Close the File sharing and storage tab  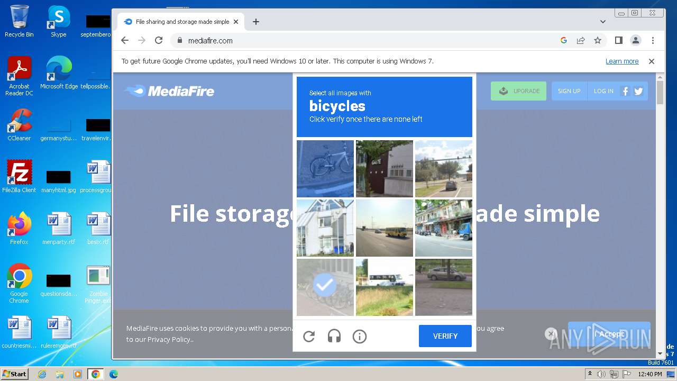[236, 22]
